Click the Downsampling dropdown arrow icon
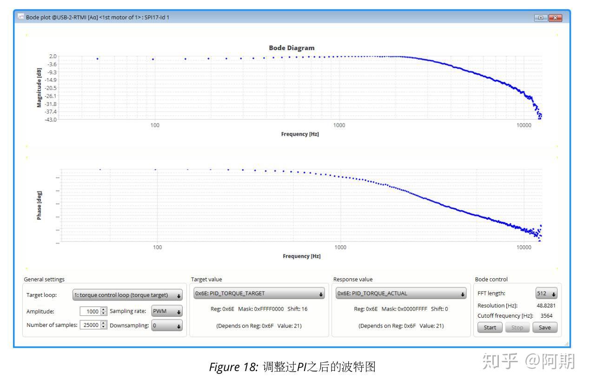The height and width of the screenshot is (385, 590). (x=179, y=326)
